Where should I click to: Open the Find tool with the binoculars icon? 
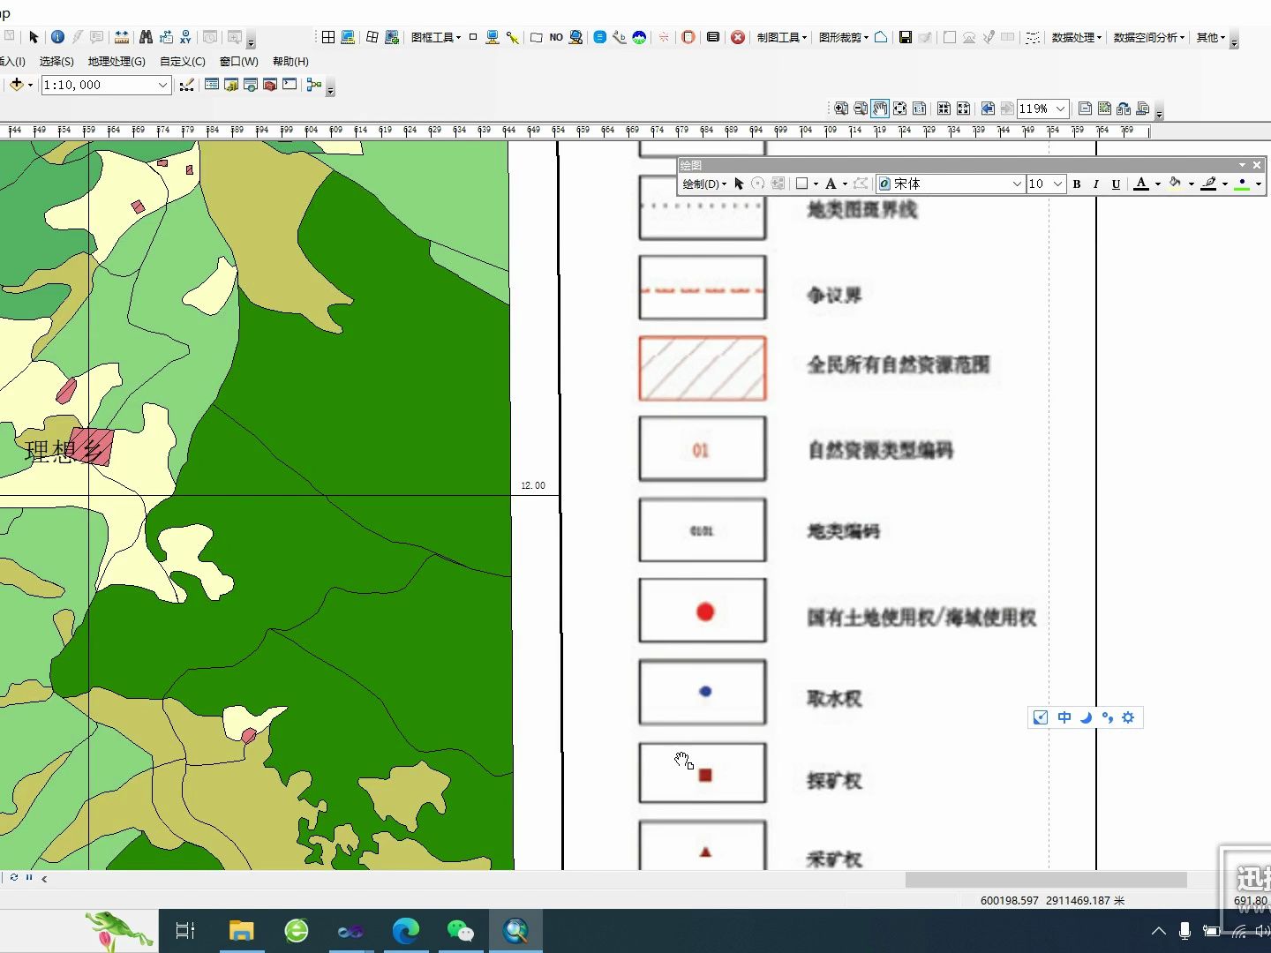146,36
